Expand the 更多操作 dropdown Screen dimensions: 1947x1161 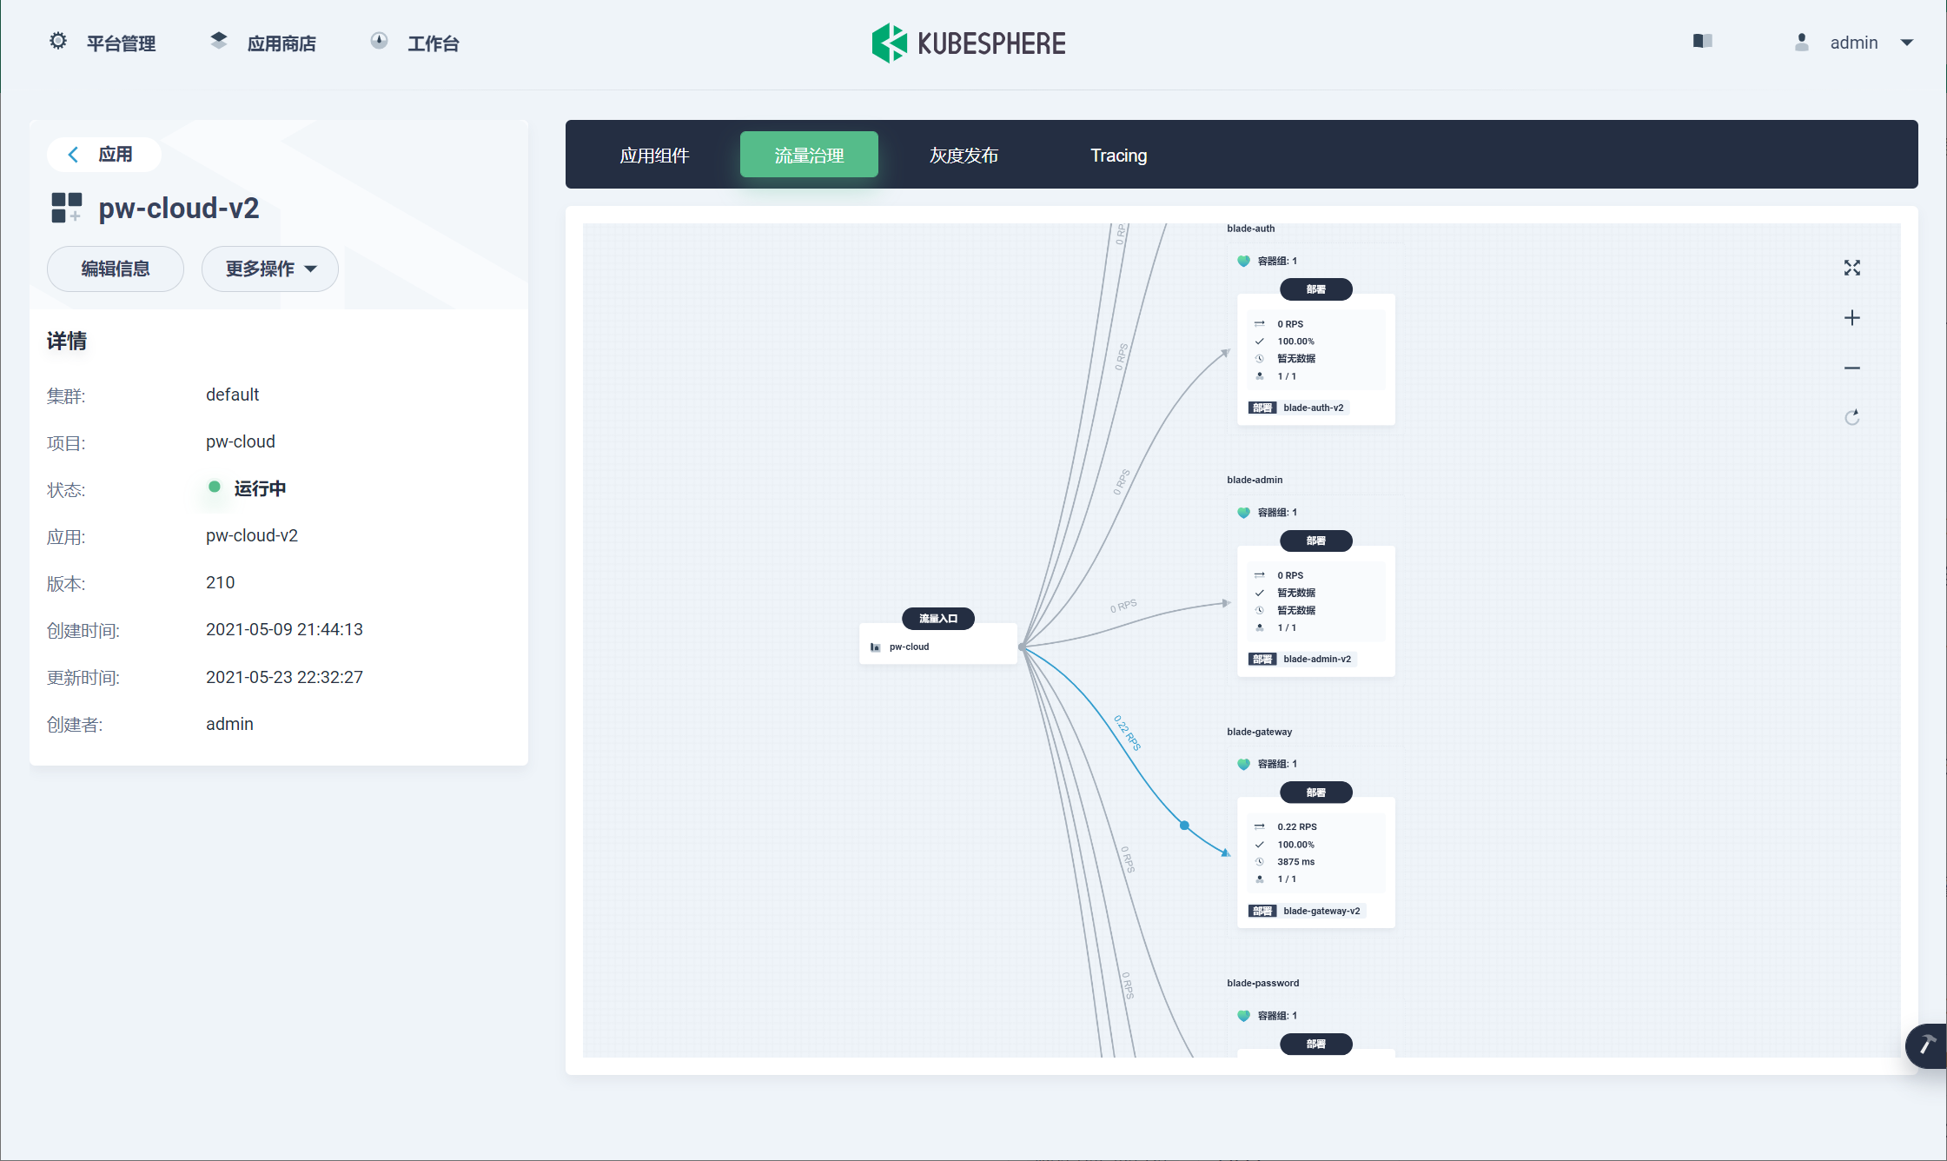point(270,269)
